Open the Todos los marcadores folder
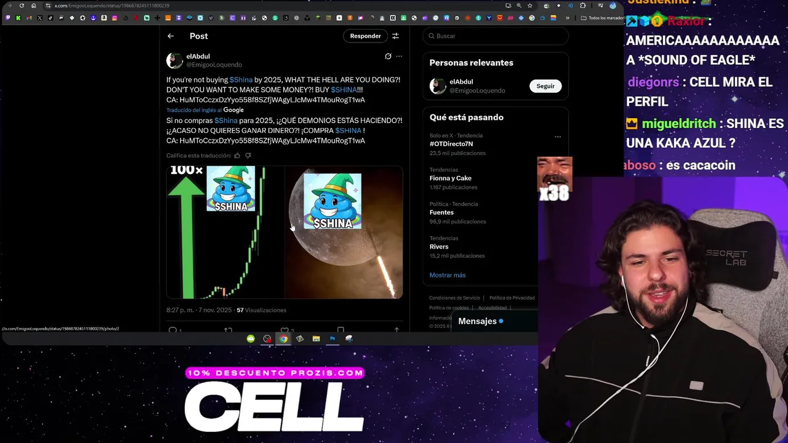The width and height of the screenshot is (788, 443). [x=603, y=18]
